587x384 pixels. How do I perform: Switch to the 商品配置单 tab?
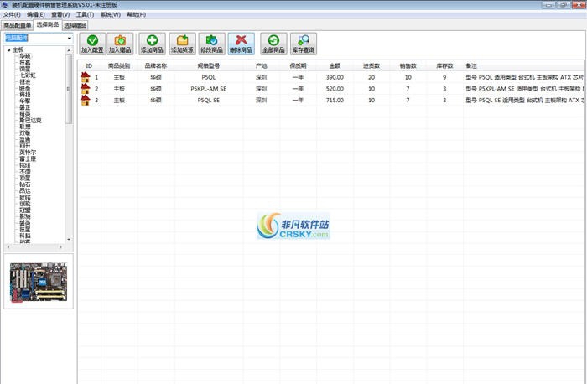pos(17,25)
